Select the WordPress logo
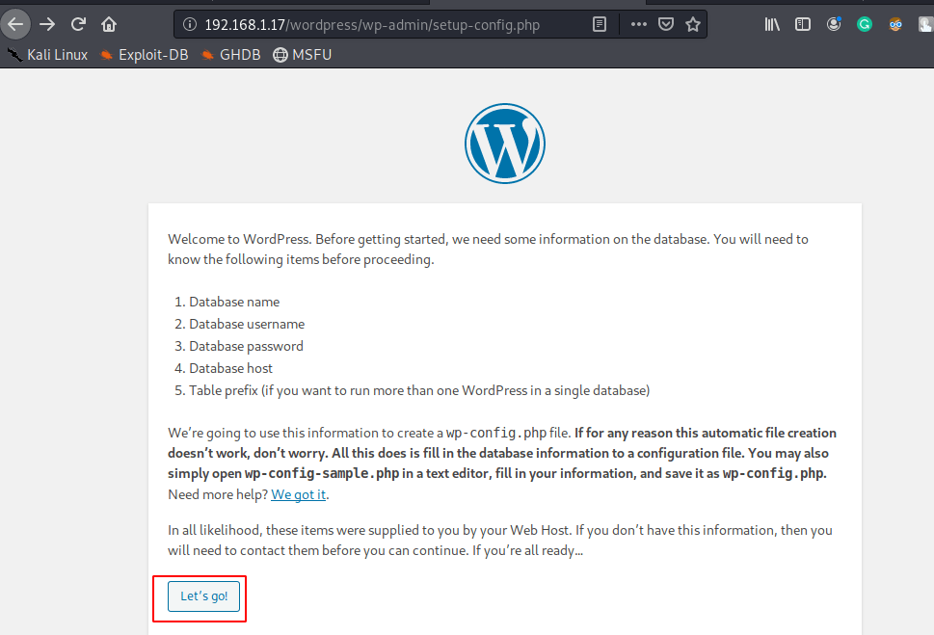Screen dimensions: 934x635 [x=505, y=143]
